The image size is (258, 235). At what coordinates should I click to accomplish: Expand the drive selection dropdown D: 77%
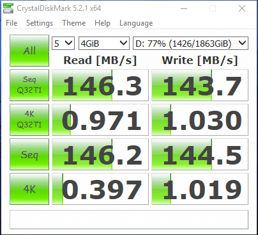coord(190,44)
